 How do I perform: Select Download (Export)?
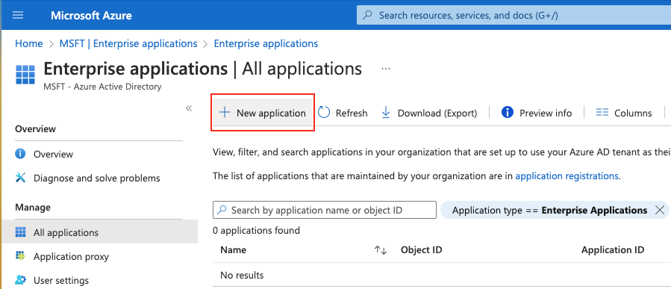(428, 113)
